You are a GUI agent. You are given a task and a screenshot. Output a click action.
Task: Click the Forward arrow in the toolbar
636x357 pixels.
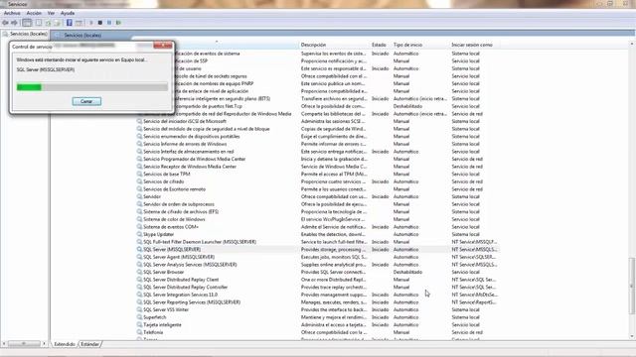(14, 23)
